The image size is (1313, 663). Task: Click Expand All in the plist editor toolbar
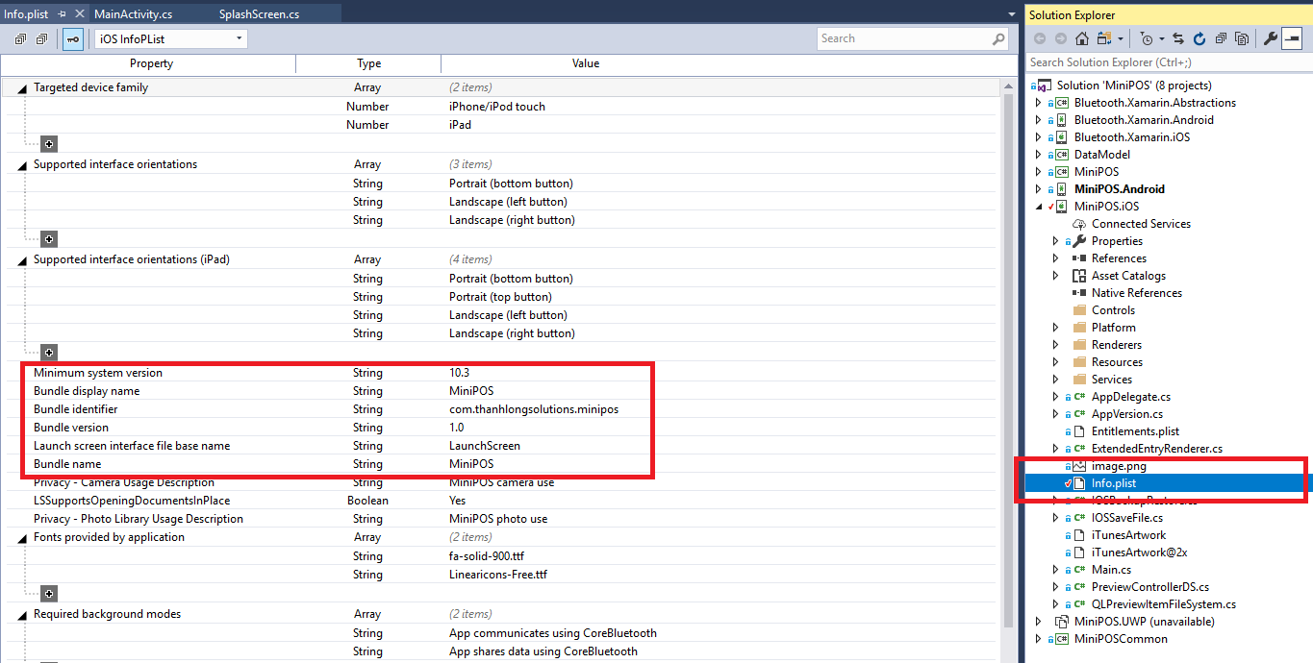pos(20,39)
